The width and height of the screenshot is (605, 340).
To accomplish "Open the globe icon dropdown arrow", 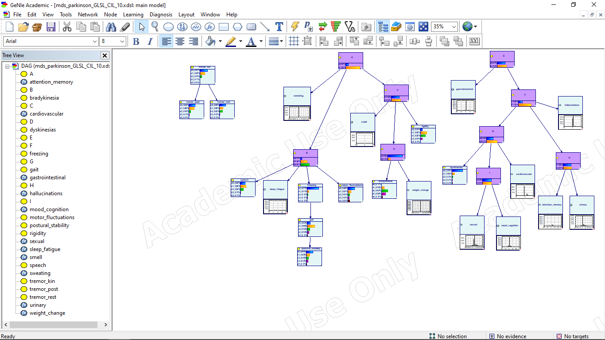I will (x=476, y=27).
